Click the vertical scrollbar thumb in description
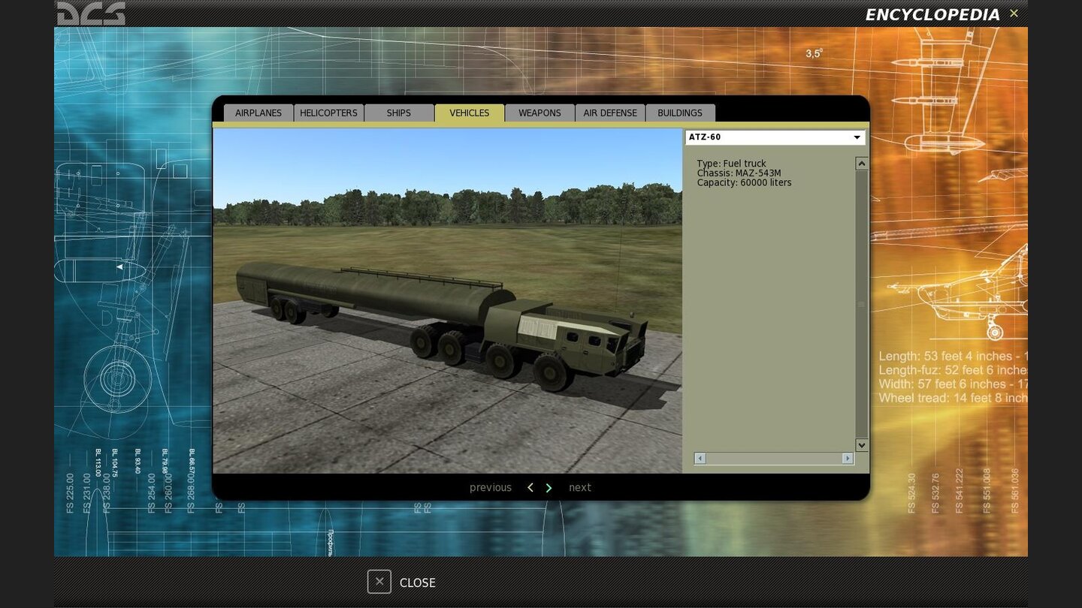 (862, 304)
